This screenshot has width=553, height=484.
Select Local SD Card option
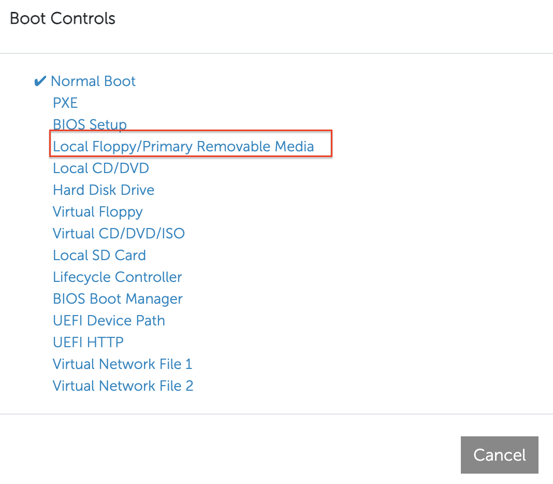(99, 255)
